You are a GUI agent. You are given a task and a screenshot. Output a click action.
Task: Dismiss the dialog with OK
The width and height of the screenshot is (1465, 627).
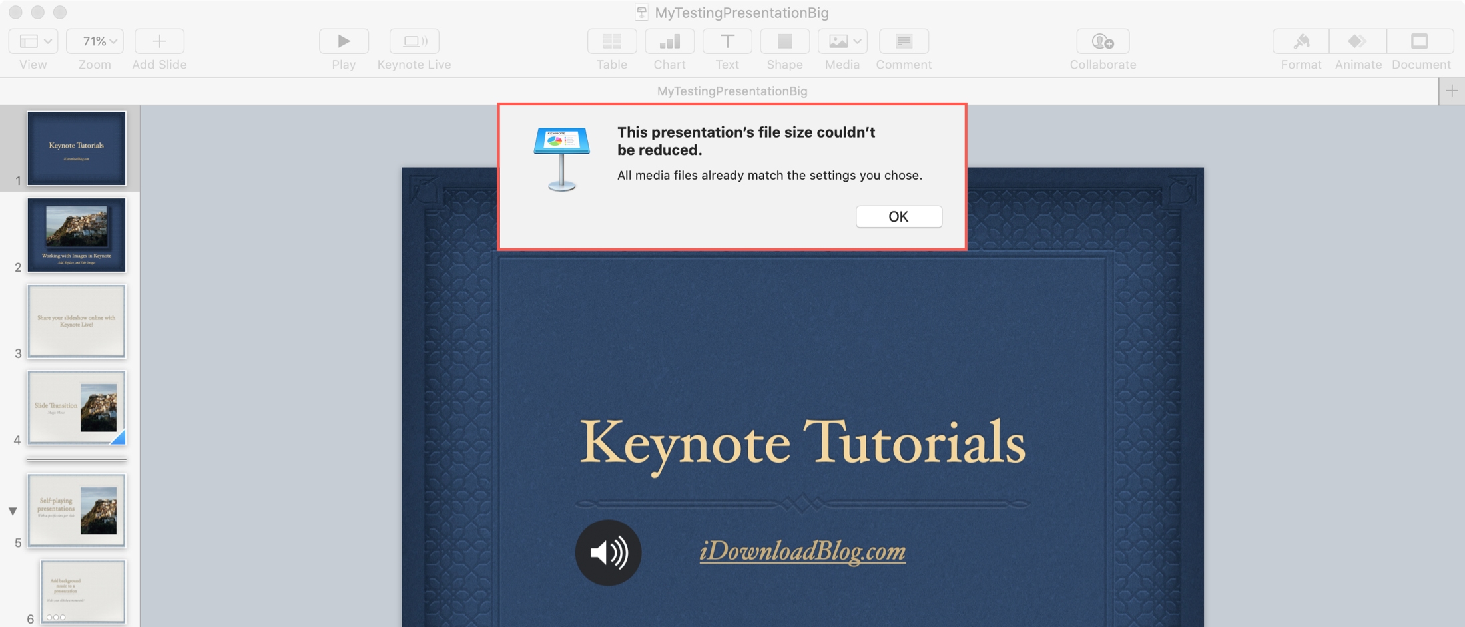coord(898,216)
